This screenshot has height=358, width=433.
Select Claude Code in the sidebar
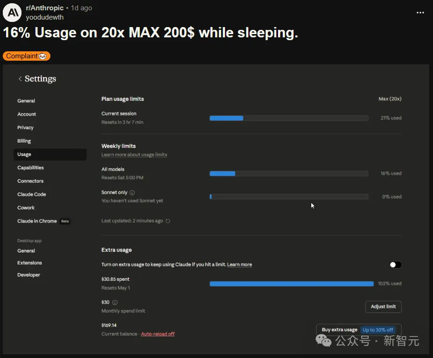(x=32, y=194)
